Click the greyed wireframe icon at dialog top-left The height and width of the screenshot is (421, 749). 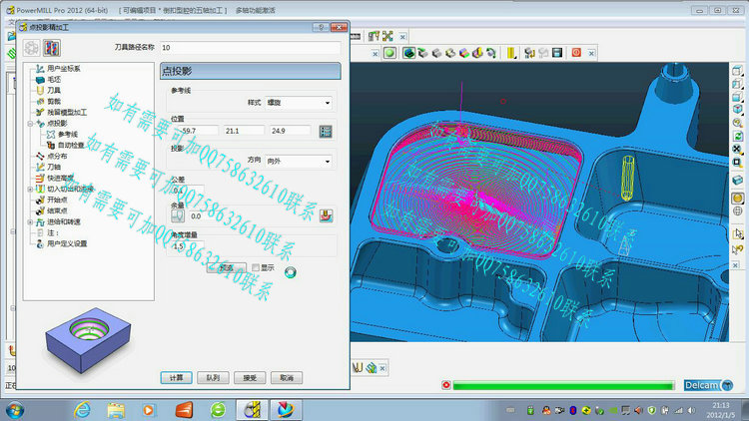(x=32, y=48)
